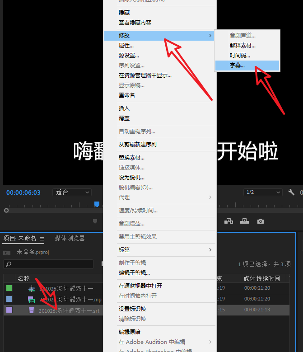Choose 解释素材... in the submenu

(x=247, y=46)
